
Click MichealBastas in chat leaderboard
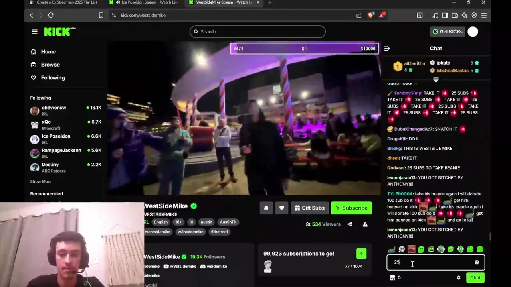point(453,71)
